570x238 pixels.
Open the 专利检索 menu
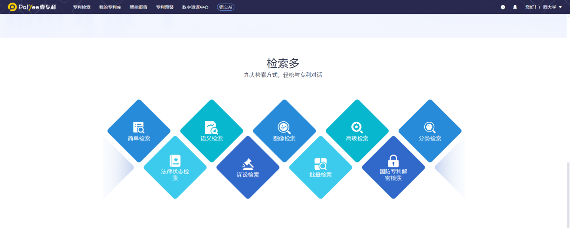pos(81,7)
